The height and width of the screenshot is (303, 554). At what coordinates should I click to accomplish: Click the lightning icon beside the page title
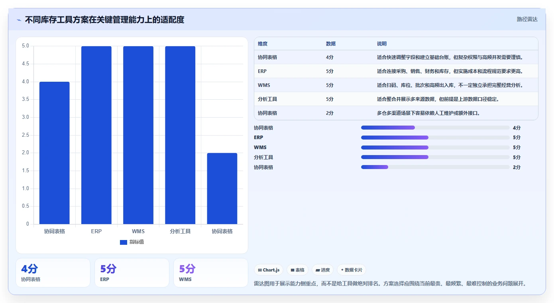pyautogui.click(x=19, y=20)
